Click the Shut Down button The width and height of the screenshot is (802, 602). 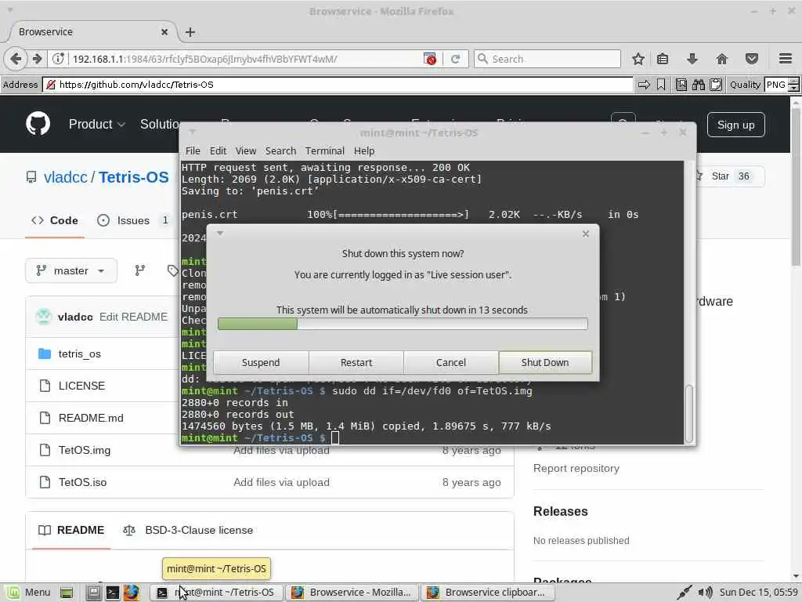click(x=545, y=362)
